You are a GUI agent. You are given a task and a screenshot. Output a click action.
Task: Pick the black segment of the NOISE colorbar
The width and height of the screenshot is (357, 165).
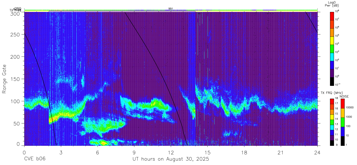pos(342,141)
